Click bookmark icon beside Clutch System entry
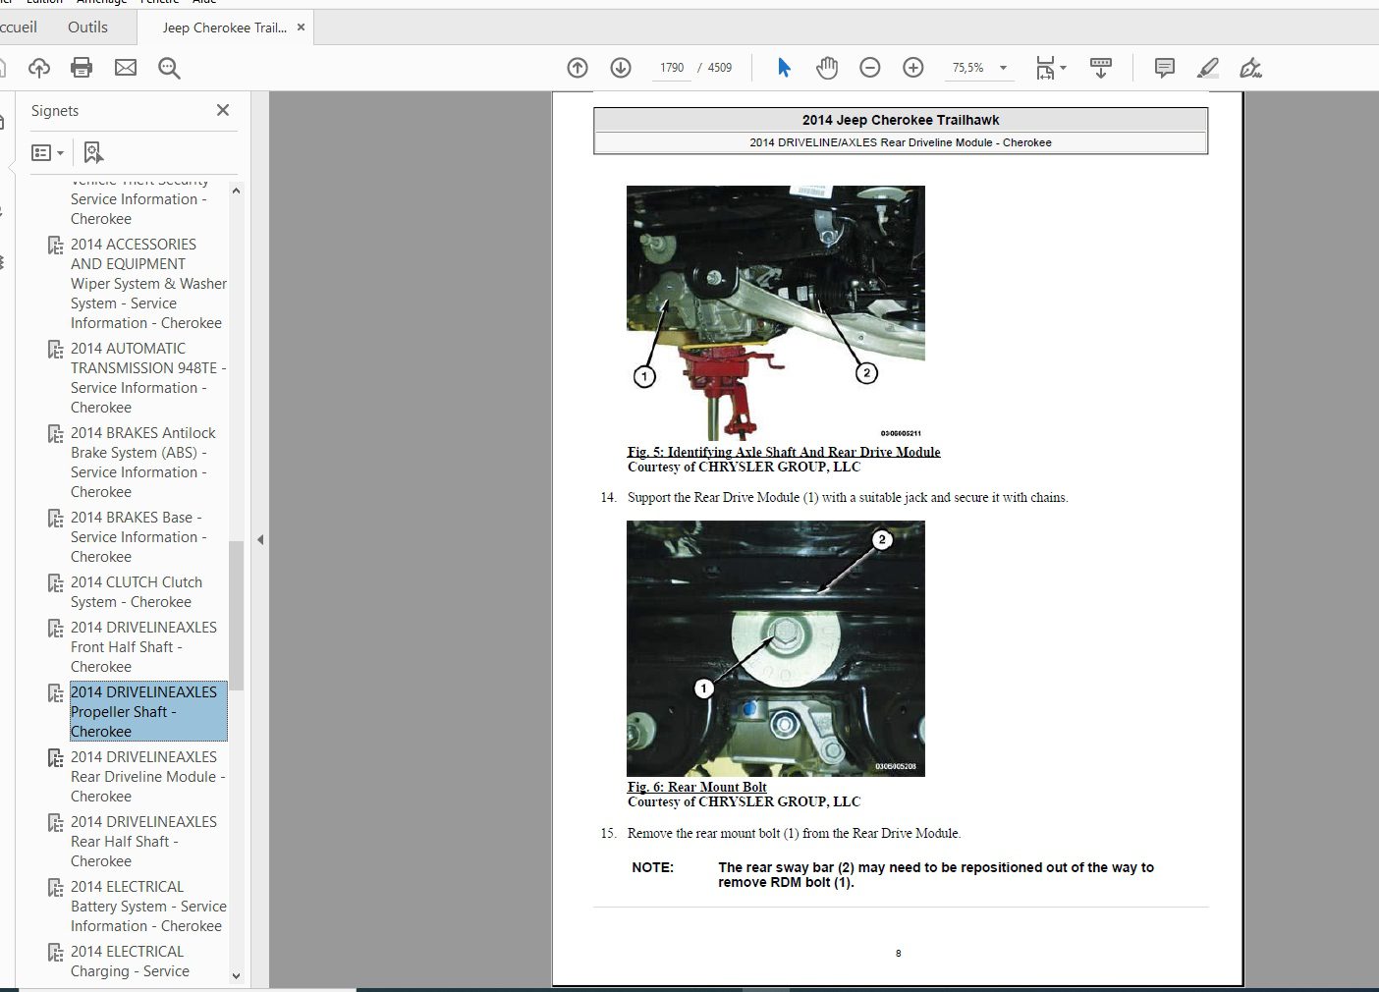Viewport: 1379px width, 992px height. click(56, 582)
